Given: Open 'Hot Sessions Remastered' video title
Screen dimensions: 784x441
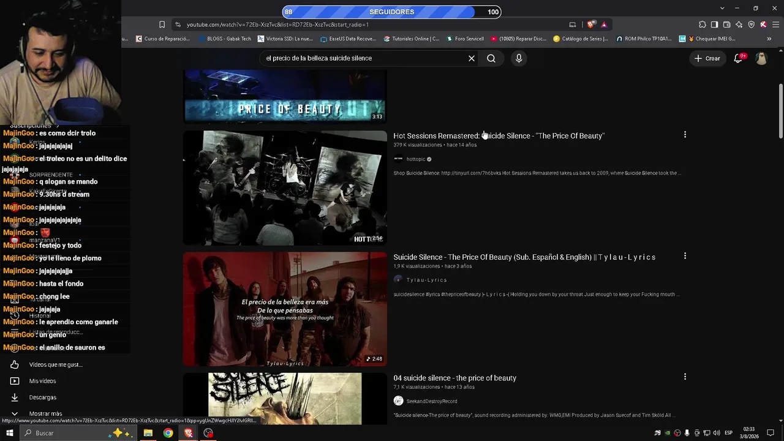Looking at the screenshot, I should [x=499, y=136].
